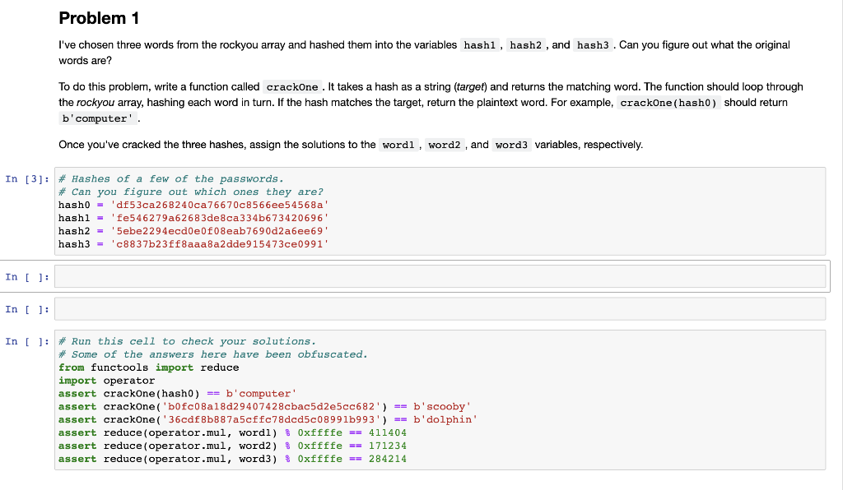This screenshot has width=843, height=490.
Task: Click the 'In [3]:' prompt label
Action: coord(27,178)
